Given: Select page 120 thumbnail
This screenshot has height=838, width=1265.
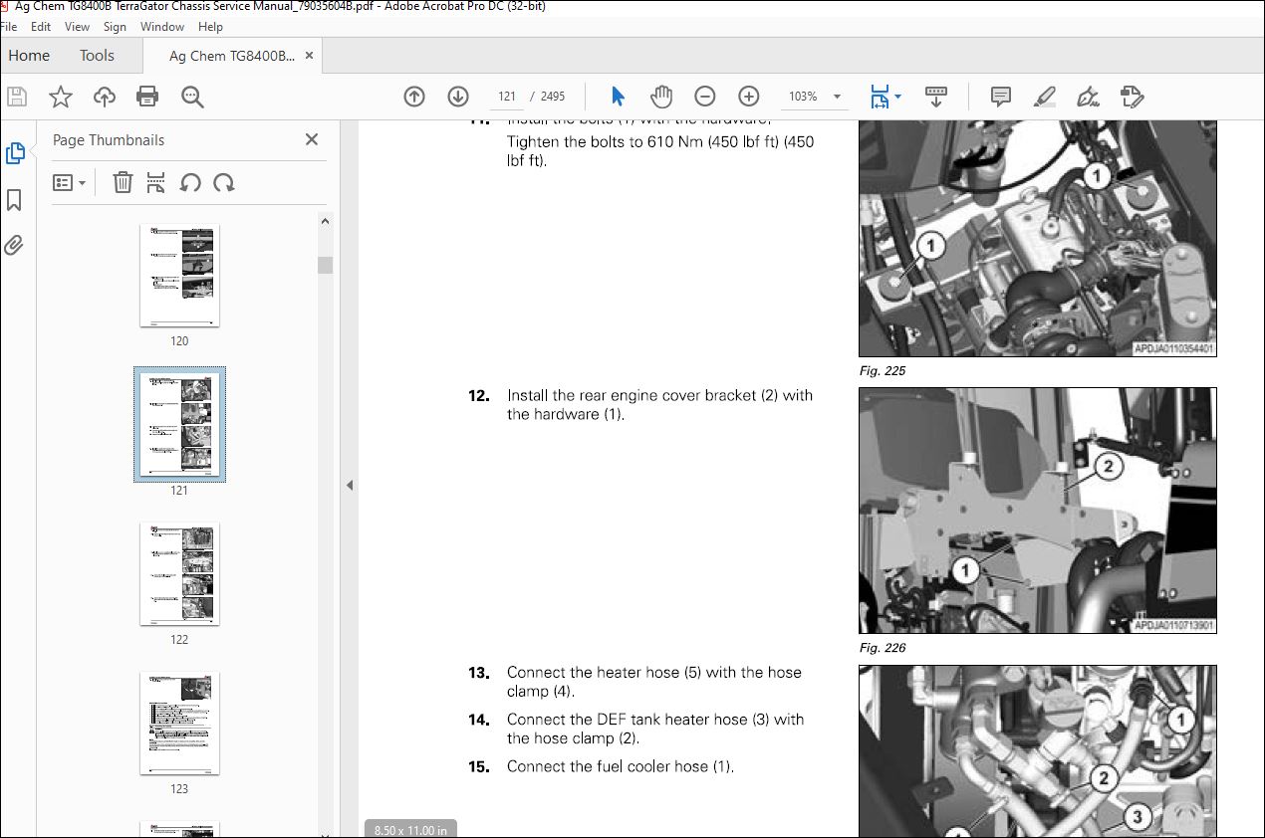Looking at the screenshot, I should (x=179, y=277).
